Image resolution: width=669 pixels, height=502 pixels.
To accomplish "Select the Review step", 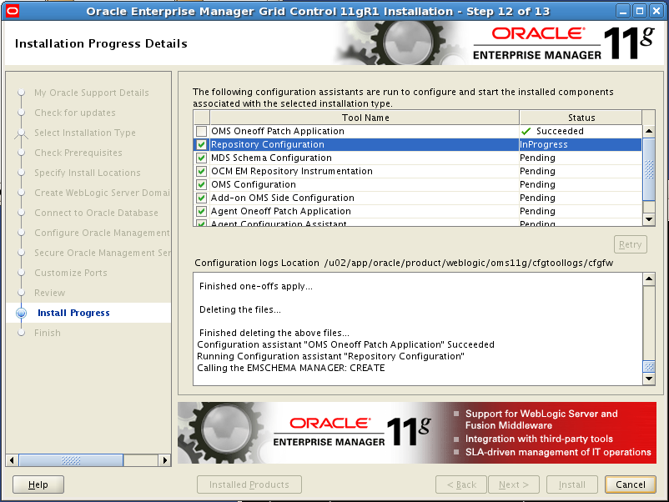I will pyautogui.click(x=49, y=293).
